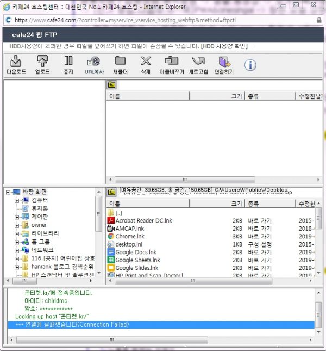Image resolution: width=326 pixels, height=351 pixels.
Task: Select the 홈 그룹 tree item
Action: point(40,242)
